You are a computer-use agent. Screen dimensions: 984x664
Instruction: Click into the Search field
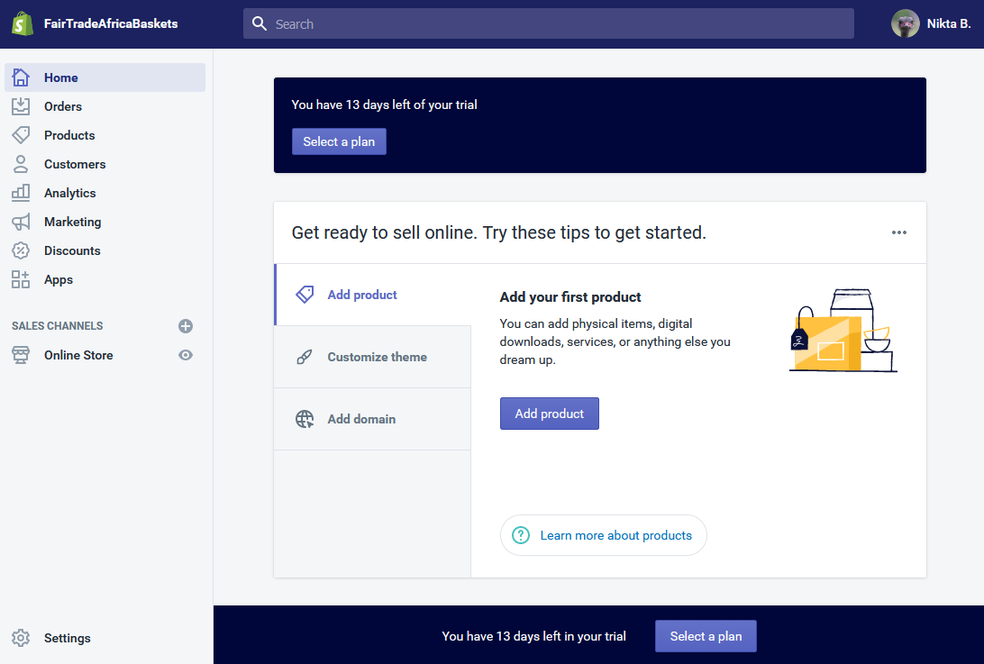(x=549, y=23)
